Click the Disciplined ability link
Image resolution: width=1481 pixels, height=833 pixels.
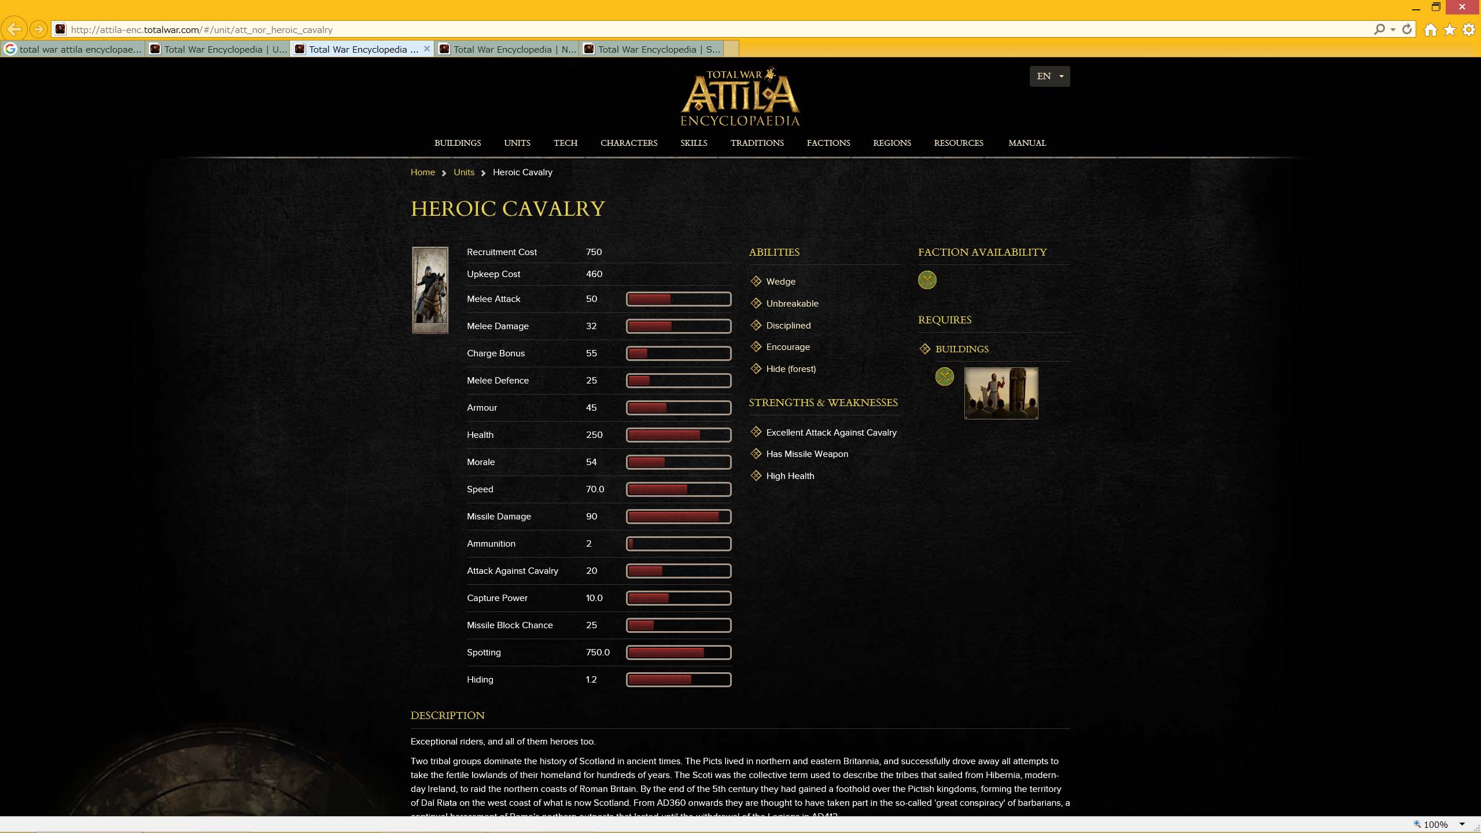(788, 325)
